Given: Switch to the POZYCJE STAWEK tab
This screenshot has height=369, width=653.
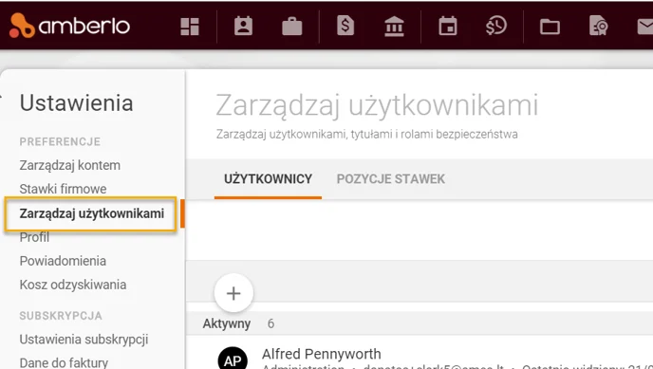Looking at the screenshot, I should pos(391,179).
